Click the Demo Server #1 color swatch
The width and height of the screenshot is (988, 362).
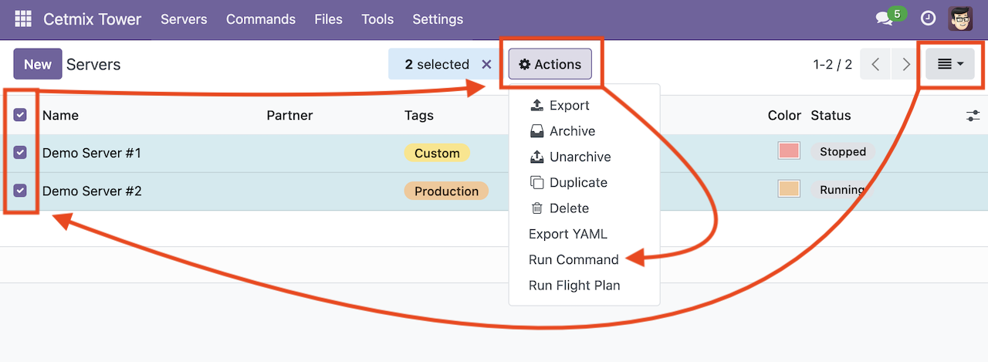(789, 151)
